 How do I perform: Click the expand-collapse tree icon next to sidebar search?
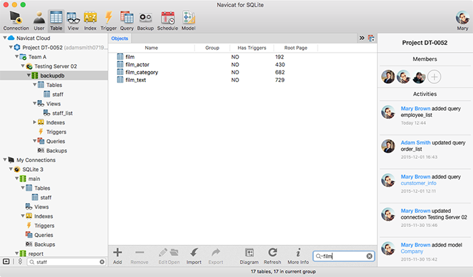(20, 261)
